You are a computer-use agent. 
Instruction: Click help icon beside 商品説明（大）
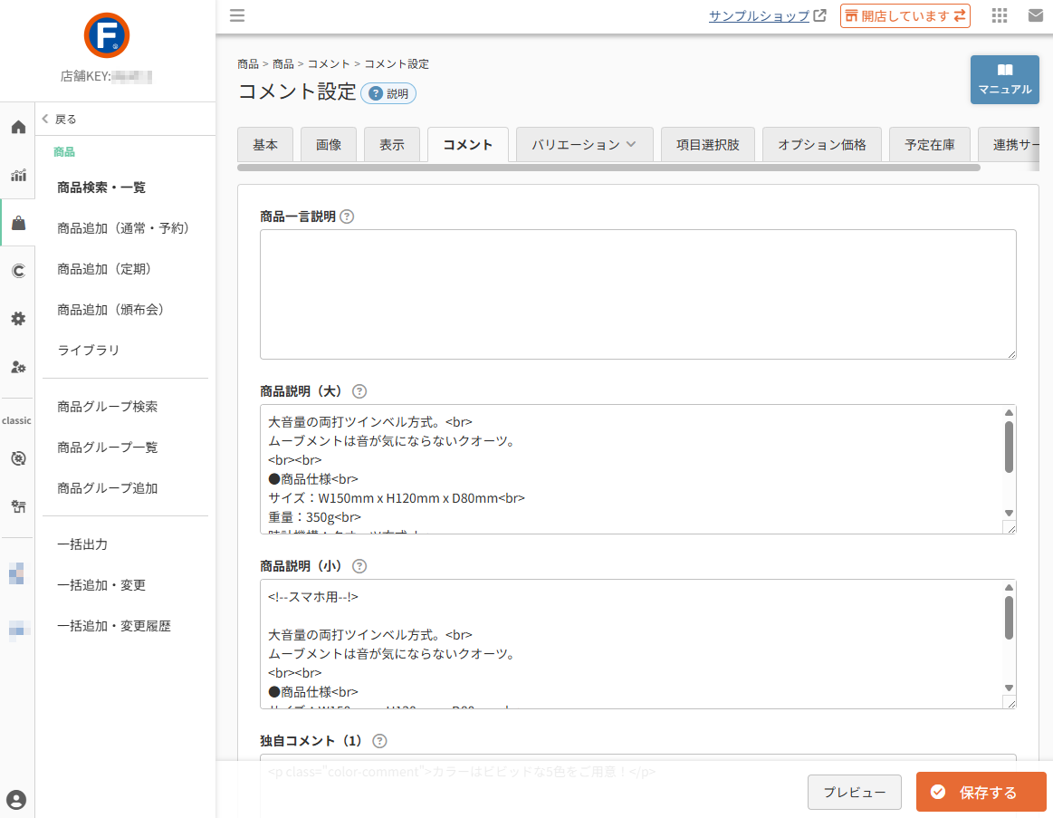[359, 391]
